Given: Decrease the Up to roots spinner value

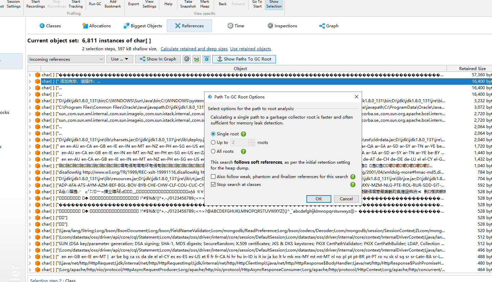Looking at the screenshot, I should tap(252, 145).
